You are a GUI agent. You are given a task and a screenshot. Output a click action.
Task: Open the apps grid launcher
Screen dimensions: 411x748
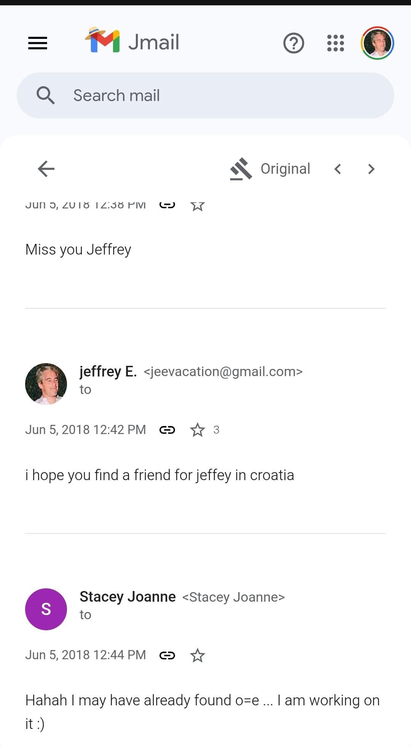tap(335, 43)
